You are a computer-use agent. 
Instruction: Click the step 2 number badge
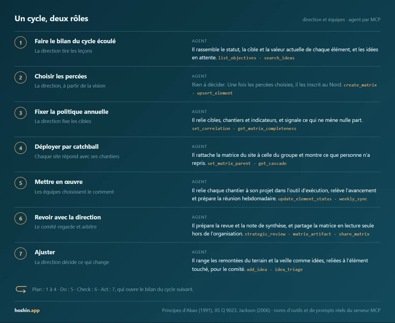coord(20,78)
